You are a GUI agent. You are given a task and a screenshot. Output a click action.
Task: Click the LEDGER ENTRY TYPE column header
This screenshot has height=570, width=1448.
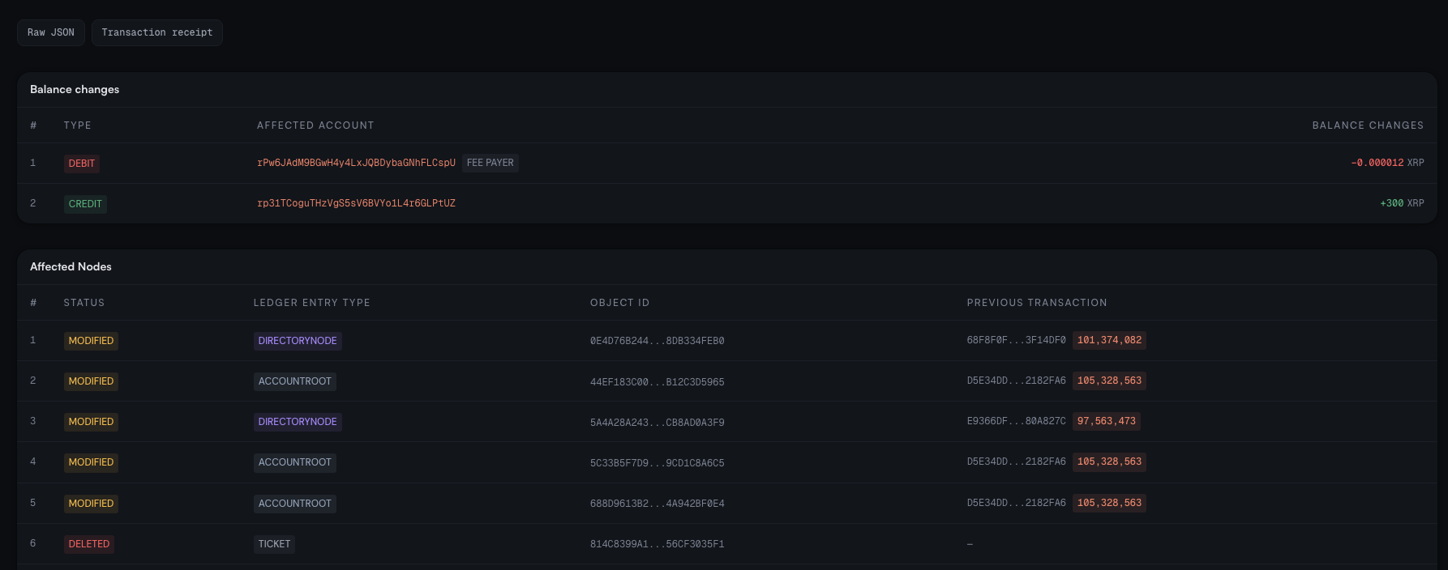click(311, 303)
